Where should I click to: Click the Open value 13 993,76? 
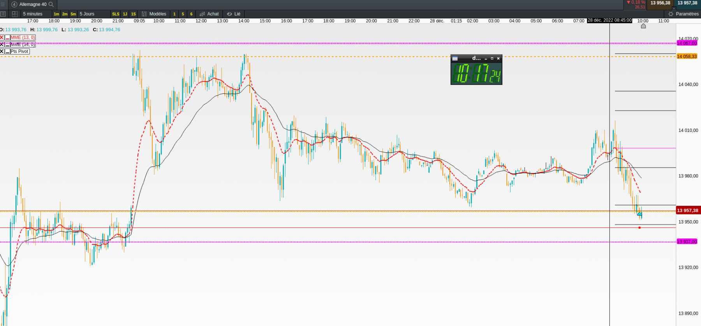point(16,30)
